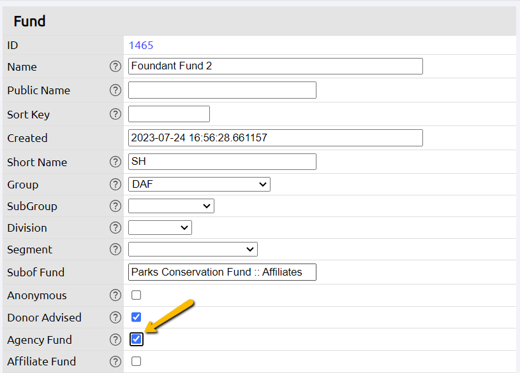
Task: Open help icon for Division field
Action: point(115,228)
